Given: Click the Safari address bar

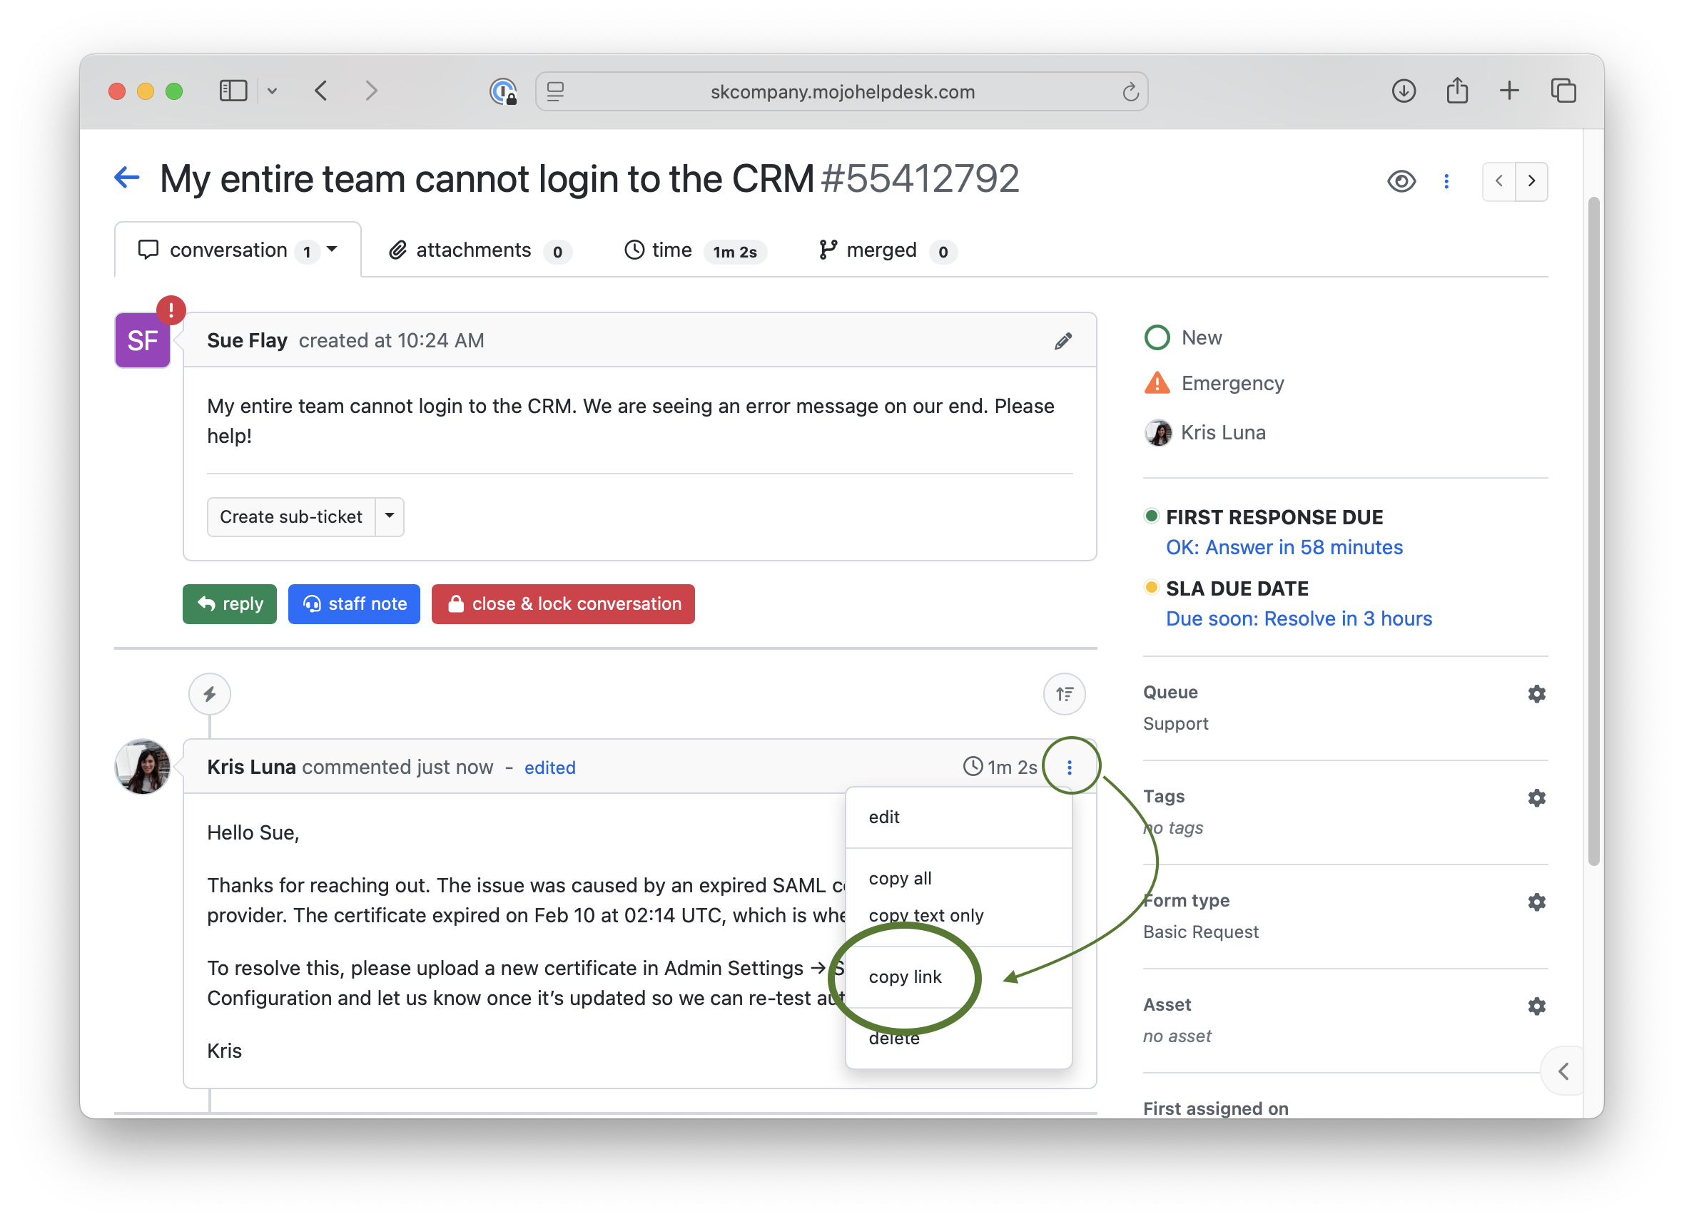Looking at the screenshot, I should pos(842,91).
